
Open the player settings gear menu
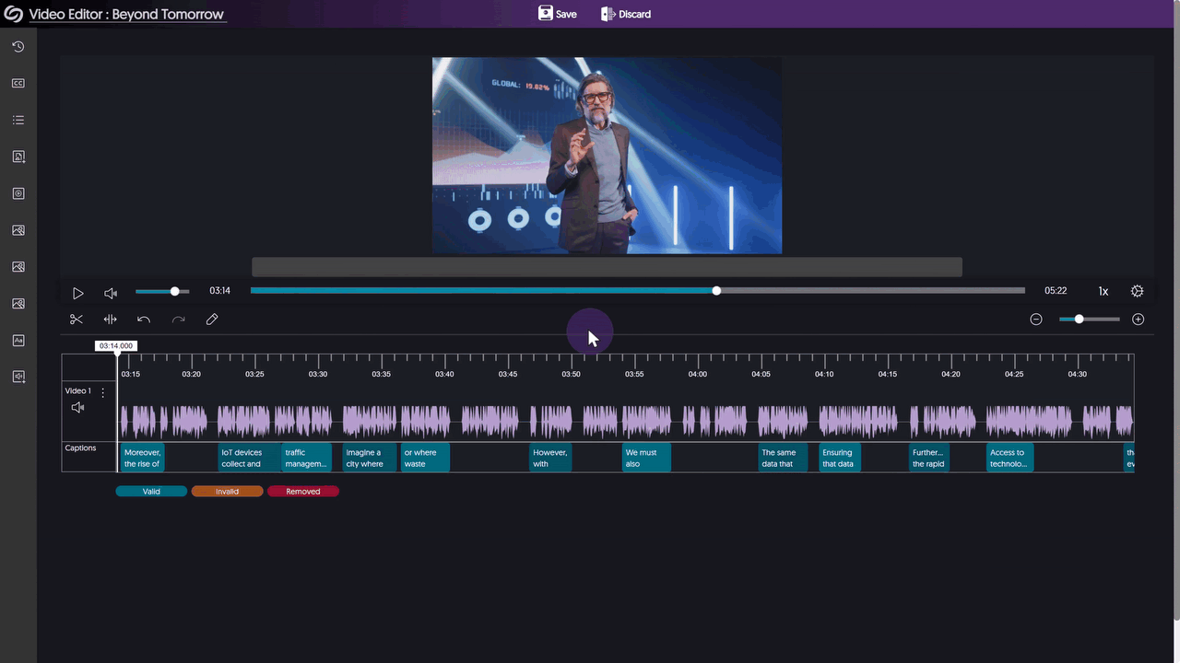(1137, 291)
